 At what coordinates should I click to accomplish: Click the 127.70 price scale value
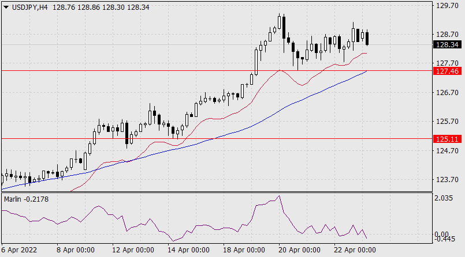click(447, 63)
